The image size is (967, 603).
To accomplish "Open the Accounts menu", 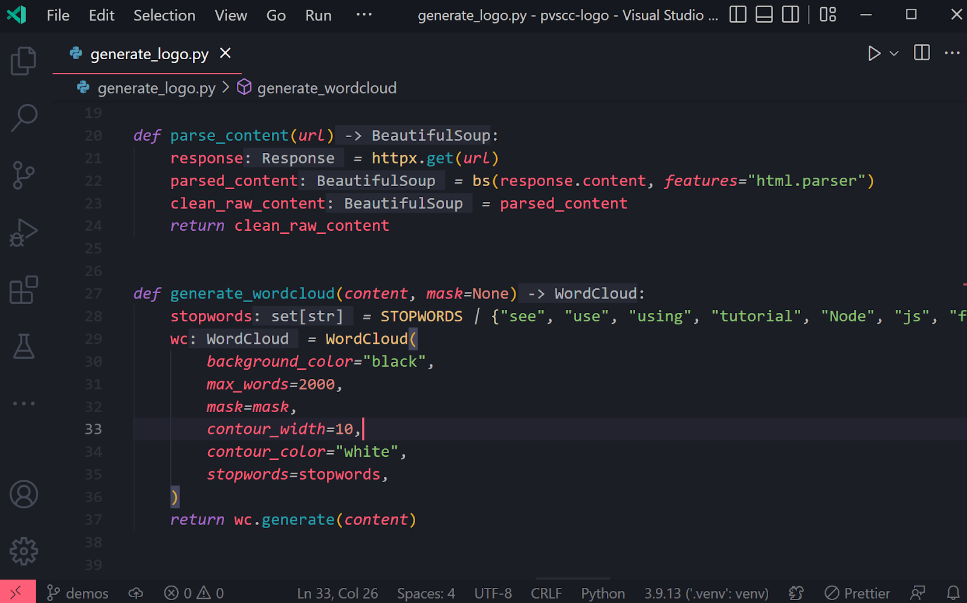I will [23, 494].
